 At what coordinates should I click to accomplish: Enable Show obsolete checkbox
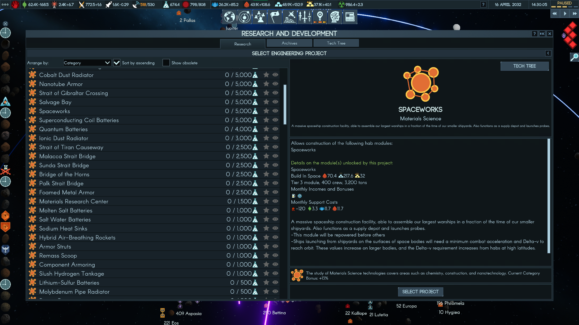point(166,63)
